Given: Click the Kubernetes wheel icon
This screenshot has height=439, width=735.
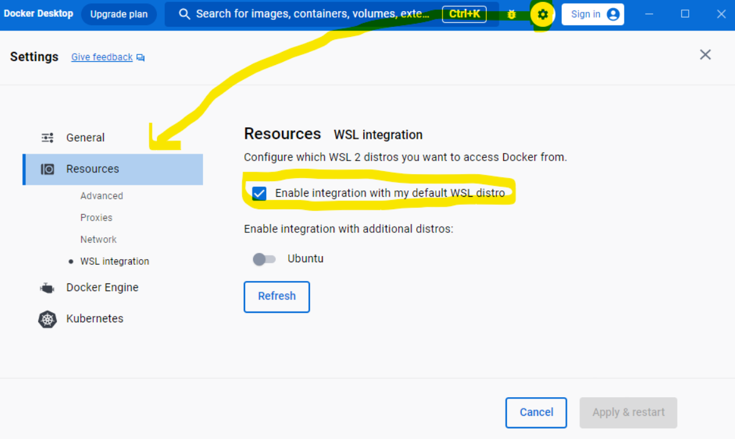Looking at the screenshot, I should [x=47, y=319].
